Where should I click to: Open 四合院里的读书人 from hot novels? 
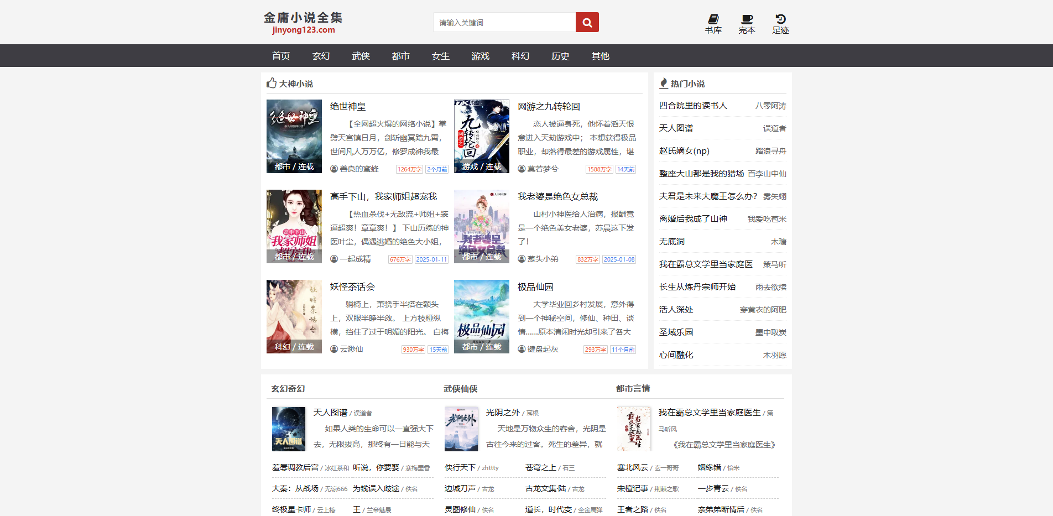click(x=693, y=105)
